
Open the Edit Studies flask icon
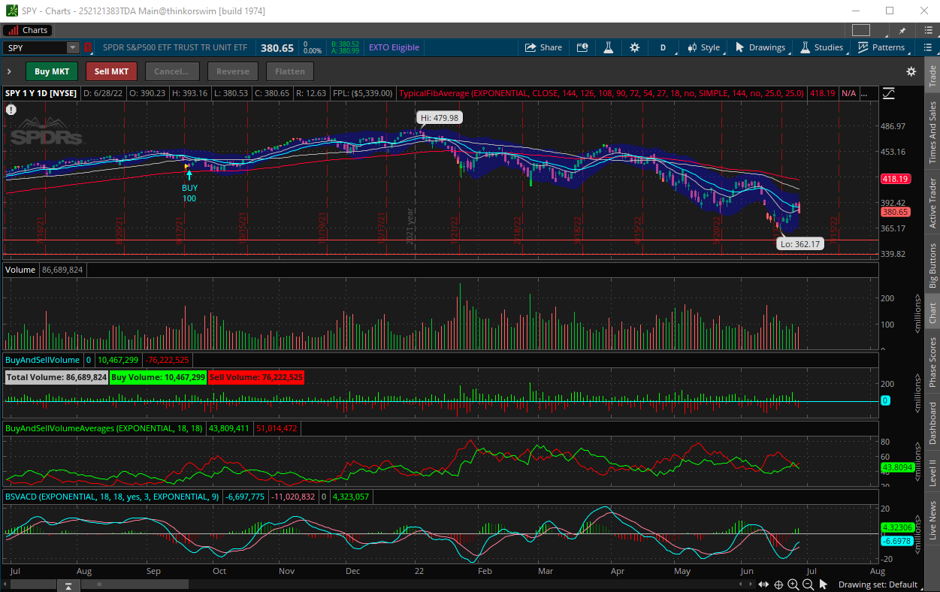click(x=608, y=47)
